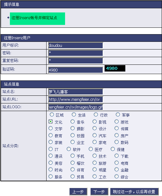Choose the IT site category
This screenshot has height=196, width=162.
pos(51,149)
